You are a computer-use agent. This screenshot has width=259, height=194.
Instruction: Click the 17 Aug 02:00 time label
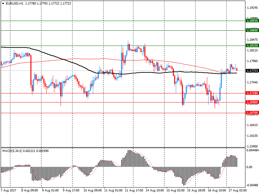238,190
